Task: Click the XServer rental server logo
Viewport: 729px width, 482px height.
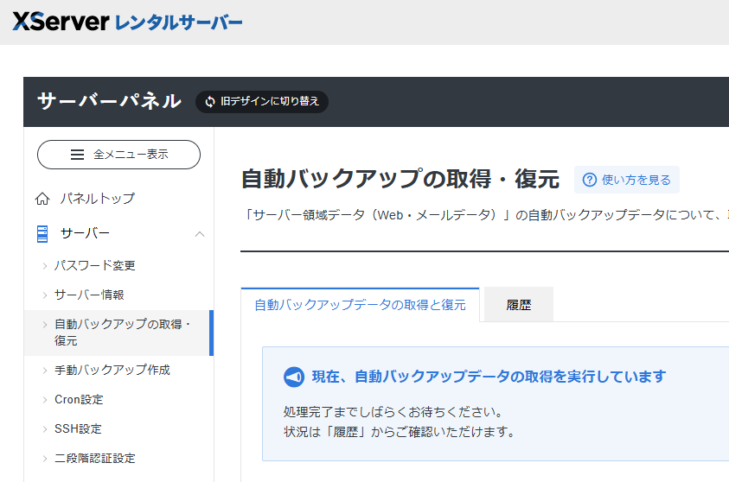Action: (x=127, y=22)
